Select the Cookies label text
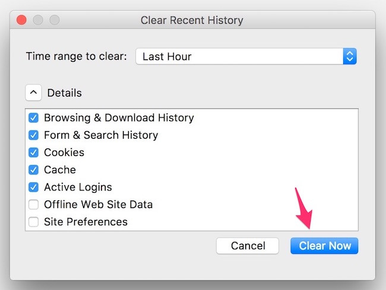386x290 pixels. click(x=64, y=152)
